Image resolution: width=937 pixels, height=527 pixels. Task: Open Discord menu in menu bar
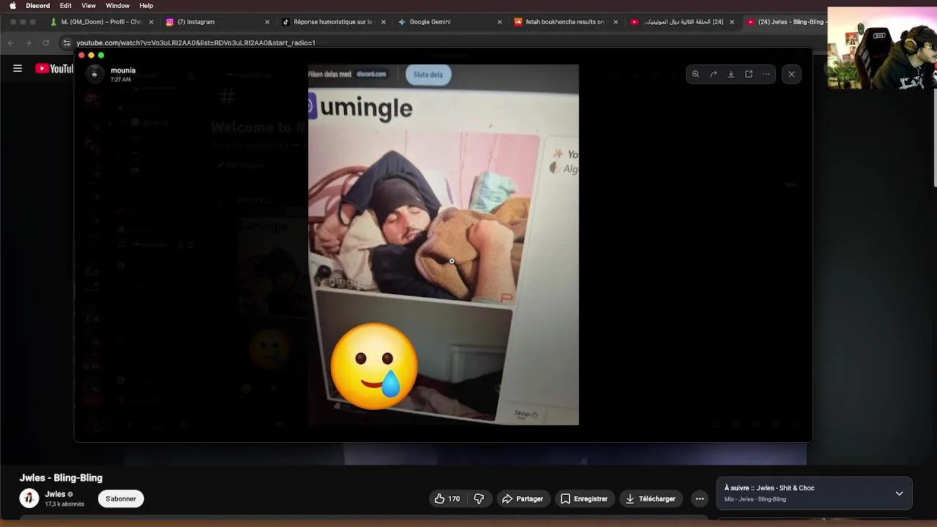(x=38, y=6)
